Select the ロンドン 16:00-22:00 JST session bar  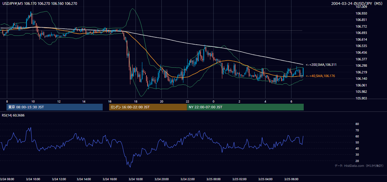(148, 107)
